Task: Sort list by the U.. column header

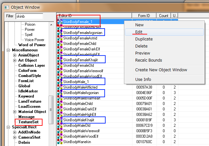Action: coord(175,16)
